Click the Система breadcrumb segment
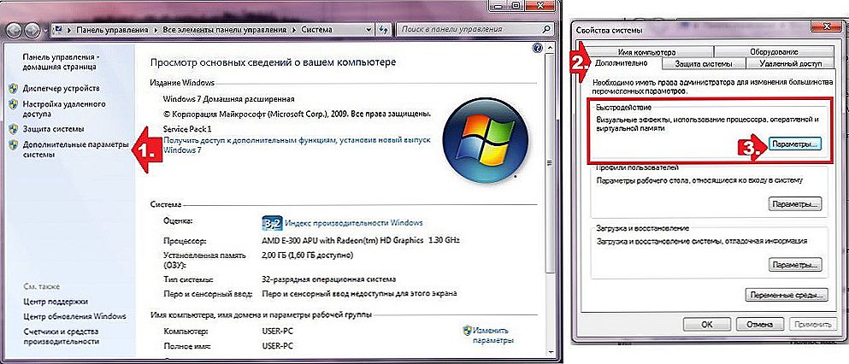Screen dimensions: 849x364 [315, 30]
